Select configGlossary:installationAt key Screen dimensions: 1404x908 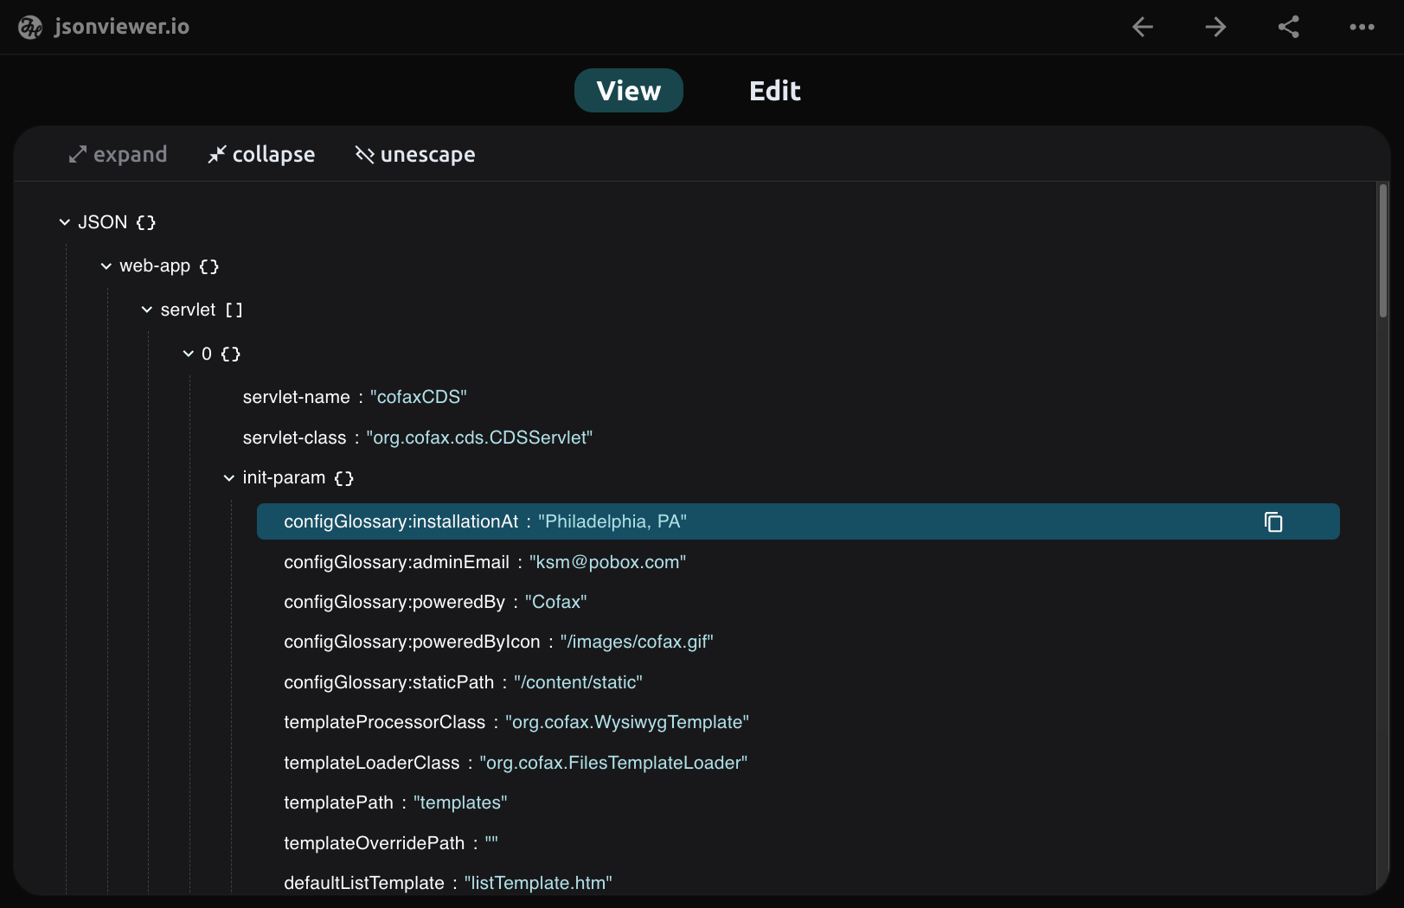pos(401,521)
